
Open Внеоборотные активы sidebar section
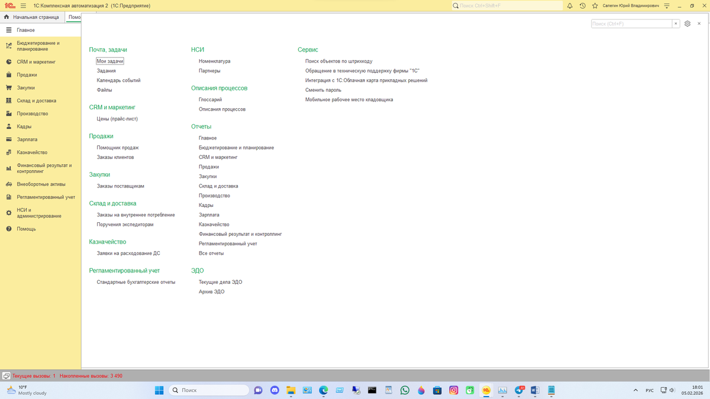40,184
